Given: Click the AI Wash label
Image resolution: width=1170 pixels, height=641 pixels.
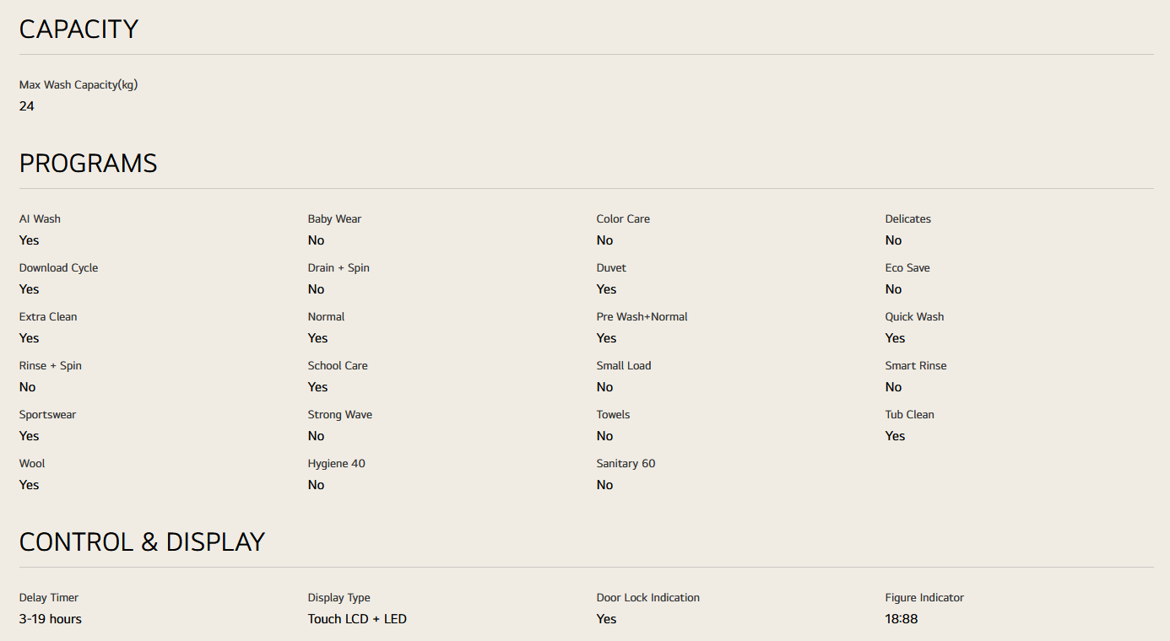Looking at the screenshot, I should pyautogui.click(x=40, y=218).
